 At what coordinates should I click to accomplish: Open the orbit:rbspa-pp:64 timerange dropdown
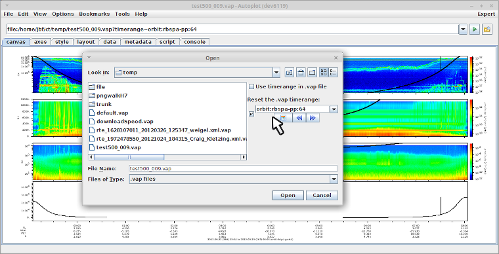[x=334, y=109]
